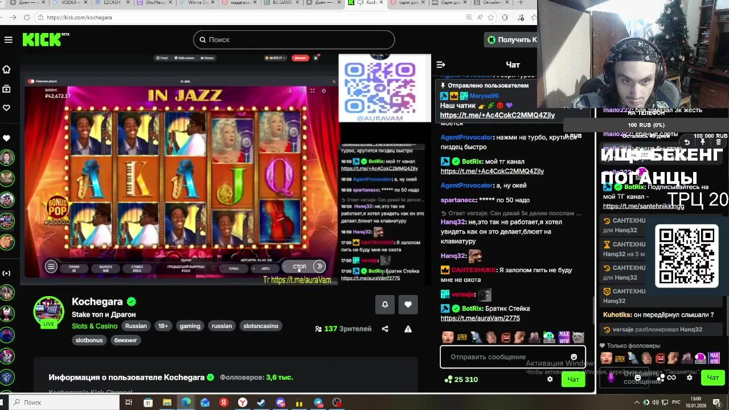
Task: Click the Получить K button
Action: tap(511, 39)
